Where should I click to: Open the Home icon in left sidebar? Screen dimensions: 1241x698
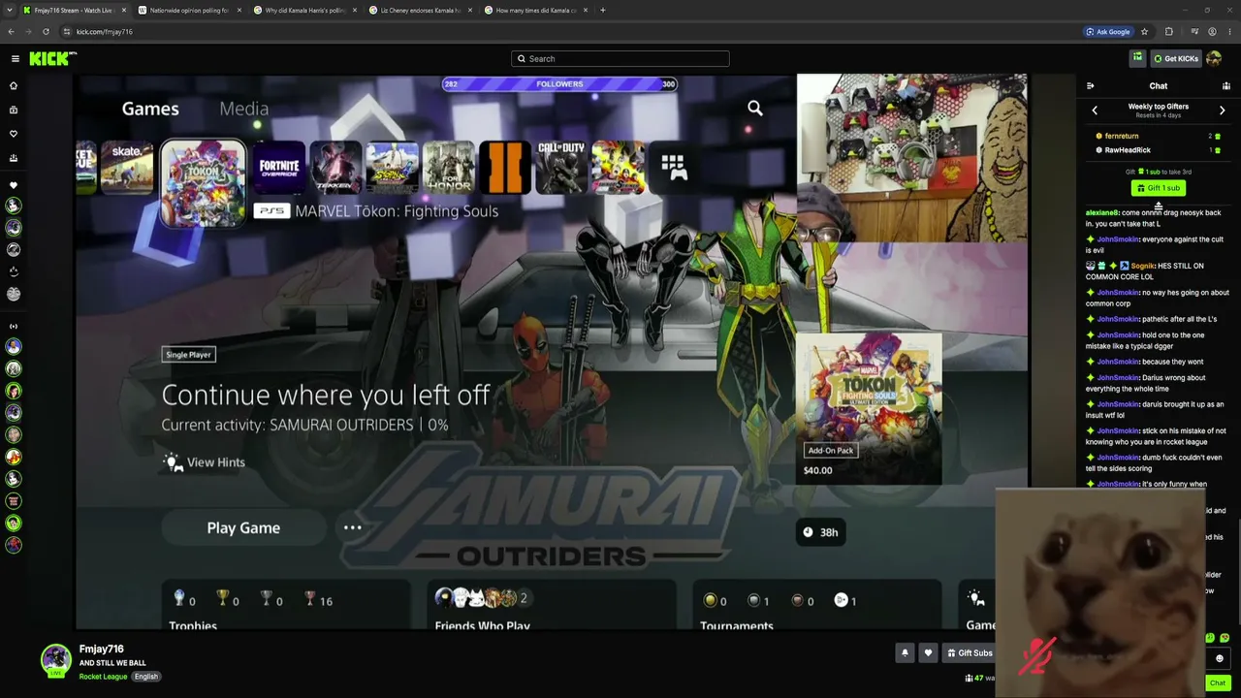click(x=14, y=85)
